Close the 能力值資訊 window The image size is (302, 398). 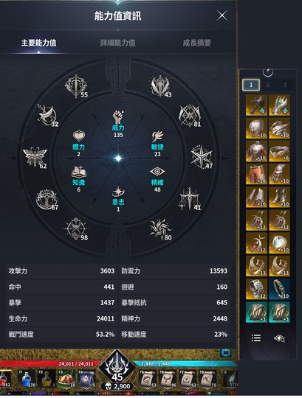(222, 15)
